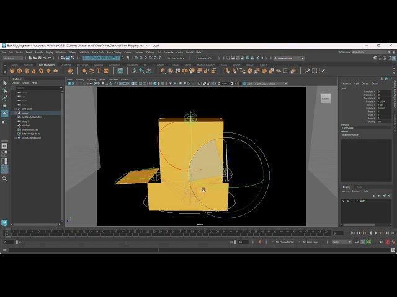Click the Maya home logo icon bottom-left
397x297 pixels.
4,223
